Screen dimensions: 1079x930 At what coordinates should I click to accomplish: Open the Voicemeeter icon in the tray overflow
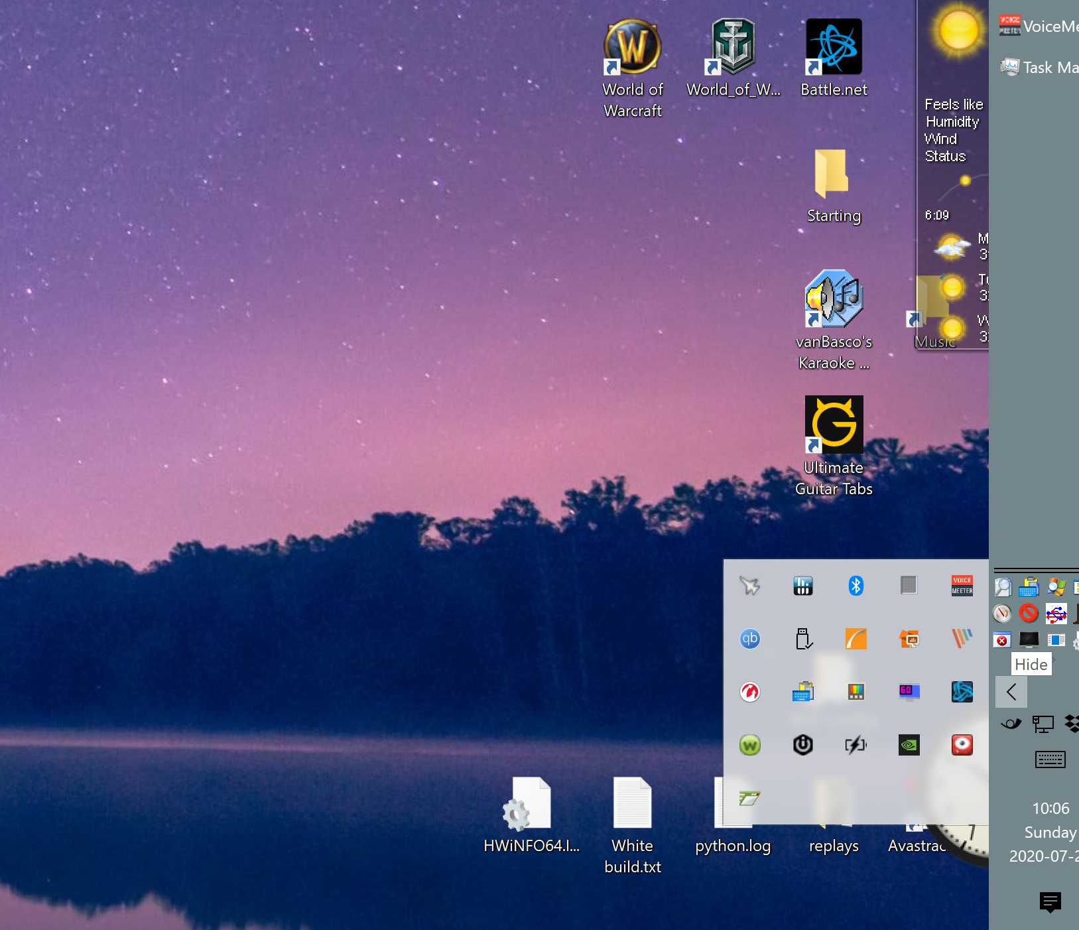962,586
